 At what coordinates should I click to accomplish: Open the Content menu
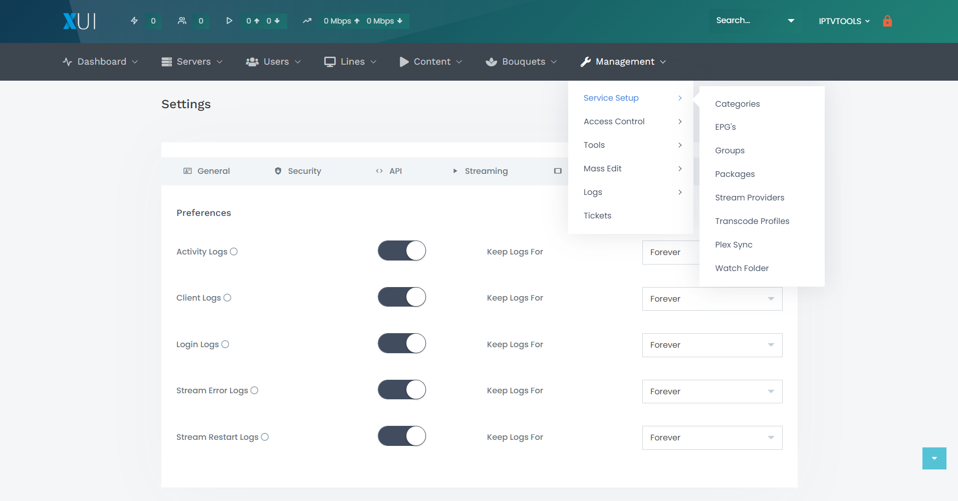[431, 62]
